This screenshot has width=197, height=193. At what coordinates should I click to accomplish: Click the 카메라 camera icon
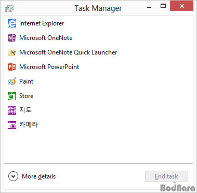click(x=12, y=125)
